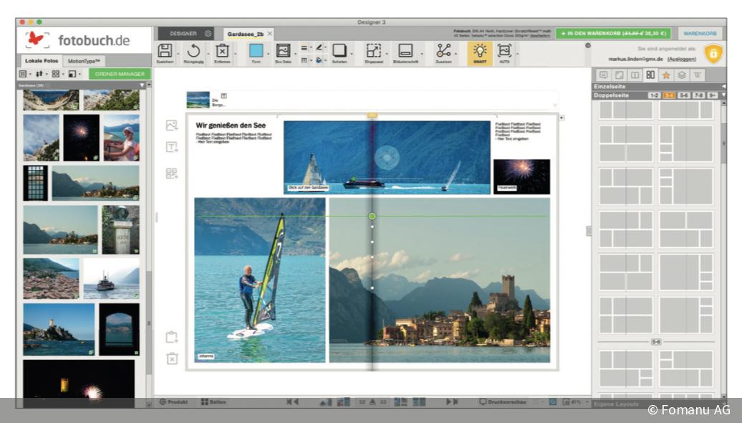Select the 5-6 photo count filter
This screenshot has width=742, height=423.
pyautogui.click(x=683, y=95)
